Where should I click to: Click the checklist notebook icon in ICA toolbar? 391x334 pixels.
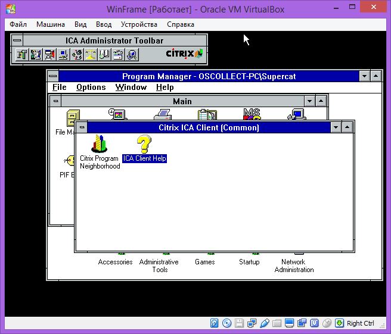pos(104,54)
